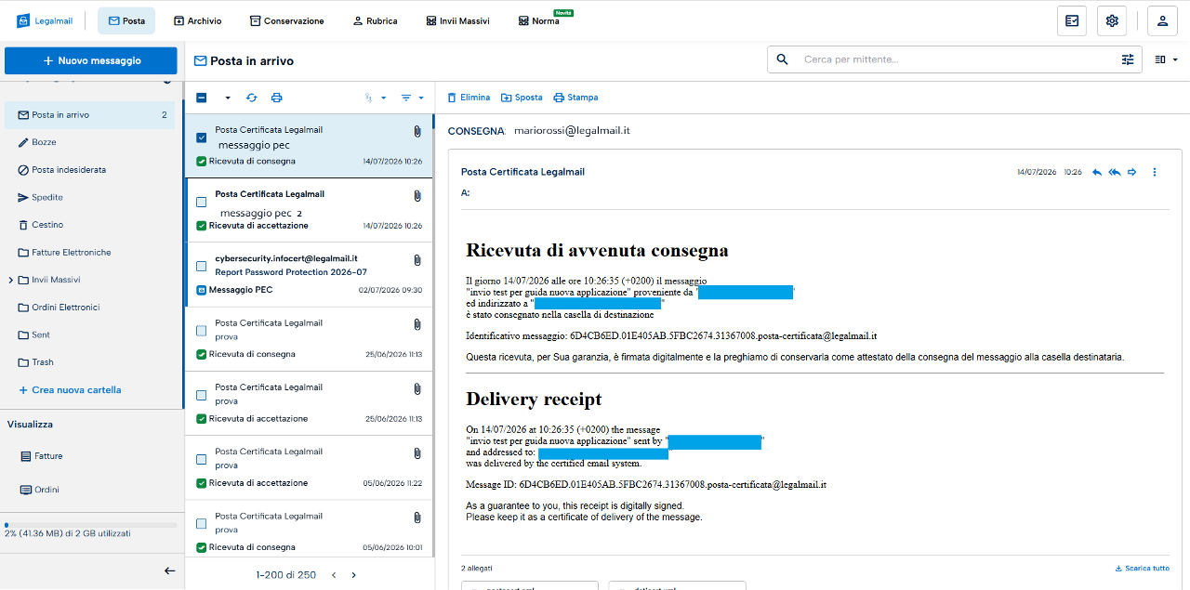The image size is (1190, 590).
Task: Open the news panel icon in the header
Action: click(1072, 20)
